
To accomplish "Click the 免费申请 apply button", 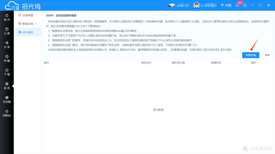I will point(251,55).
